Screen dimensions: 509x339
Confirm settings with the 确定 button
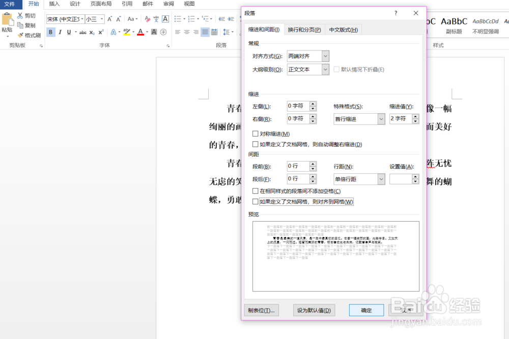point(366,310)
